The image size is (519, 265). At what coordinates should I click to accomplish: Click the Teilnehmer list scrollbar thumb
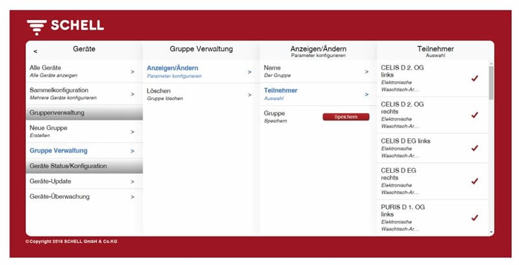tap(491, 82)
